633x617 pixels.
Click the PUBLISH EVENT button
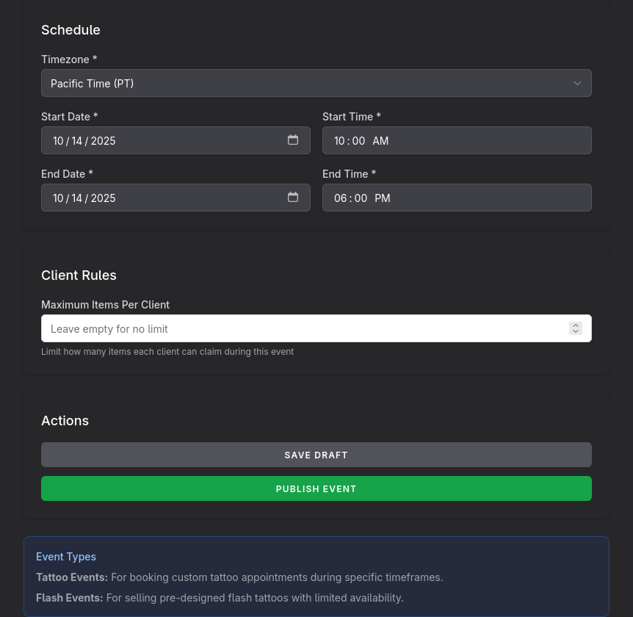point(316,488)
